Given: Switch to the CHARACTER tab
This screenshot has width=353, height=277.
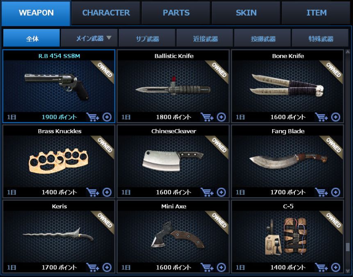Looking at the screenshot, I should [x=106, y=13].
